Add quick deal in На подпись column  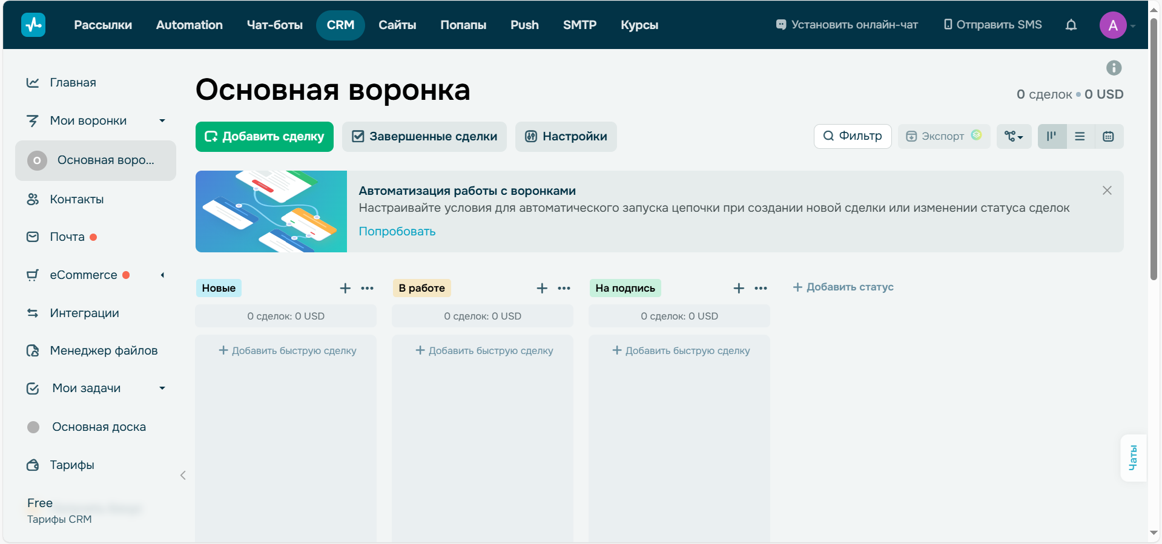tap(681, 350)
